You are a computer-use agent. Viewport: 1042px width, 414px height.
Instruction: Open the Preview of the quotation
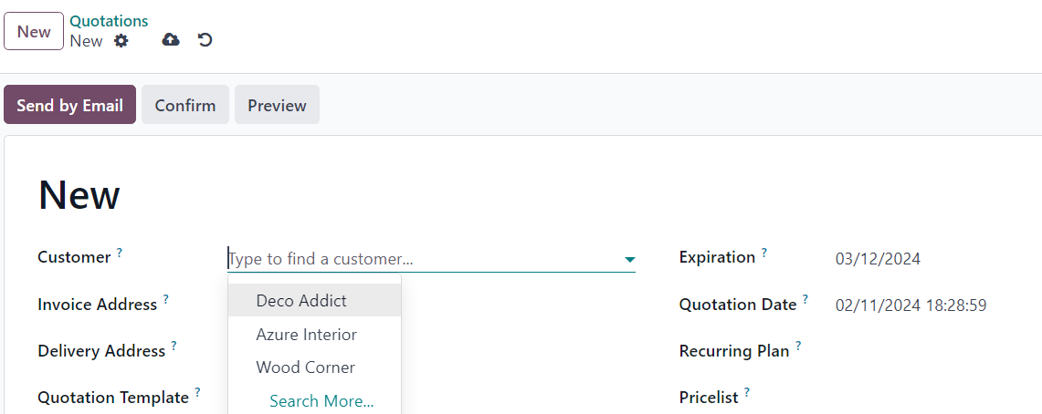point(277,105)
